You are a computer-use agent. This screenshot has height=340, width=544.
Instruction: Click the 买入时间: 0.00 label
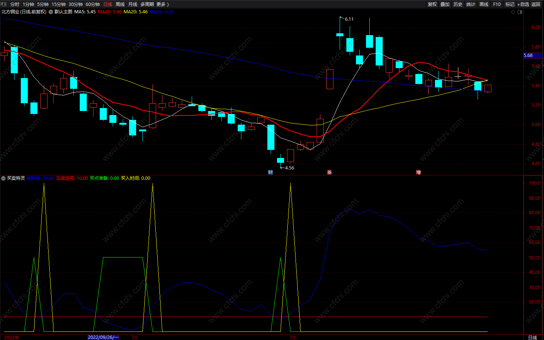coord(136,178)
